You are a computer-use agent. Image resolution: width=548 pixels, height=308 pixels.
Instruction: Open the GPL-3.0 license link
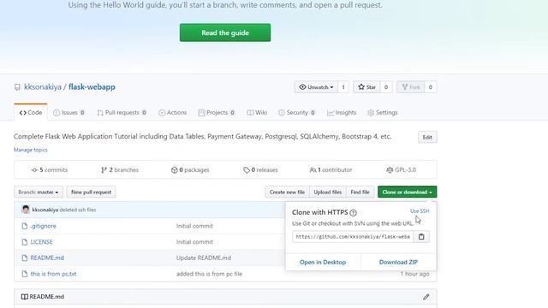401,170
